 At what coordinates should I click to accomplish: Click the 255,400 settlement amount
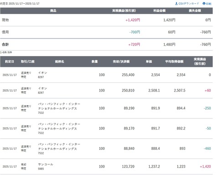(128, 75)
